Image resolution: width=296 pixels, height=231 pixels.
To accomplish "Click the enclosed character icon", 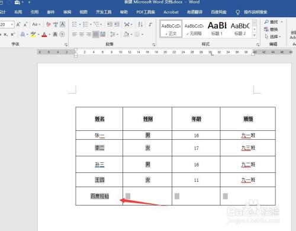I will [62, 34].
